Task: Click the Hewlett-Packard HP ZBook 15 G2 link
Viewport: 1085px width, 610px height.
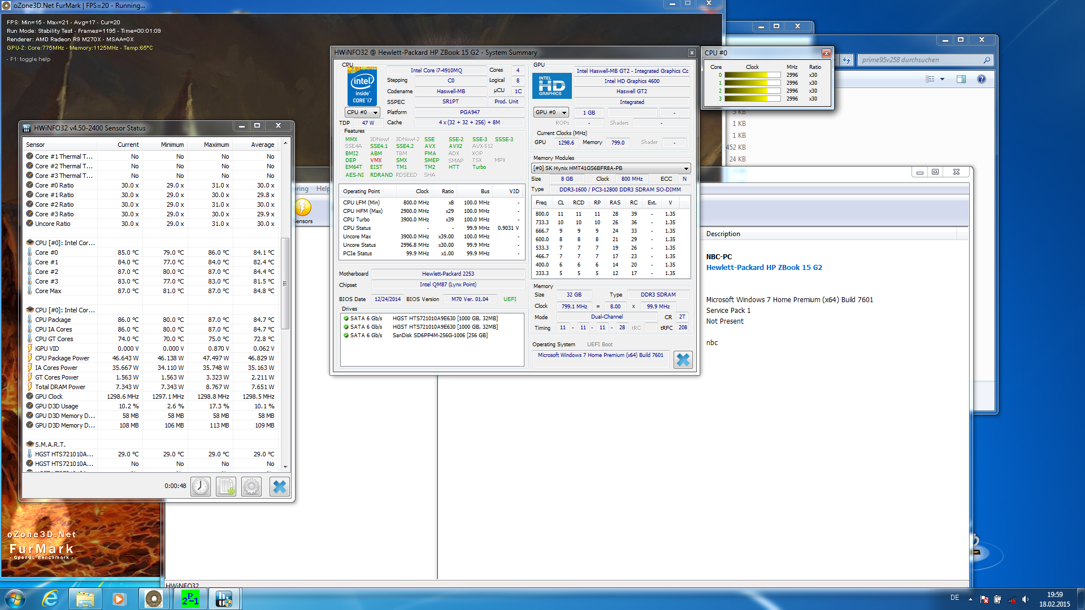Action: tap(764, 268)
